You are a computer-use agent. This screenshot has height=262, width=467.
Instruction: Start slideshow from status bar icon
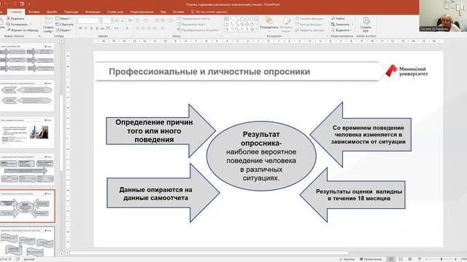420,259
